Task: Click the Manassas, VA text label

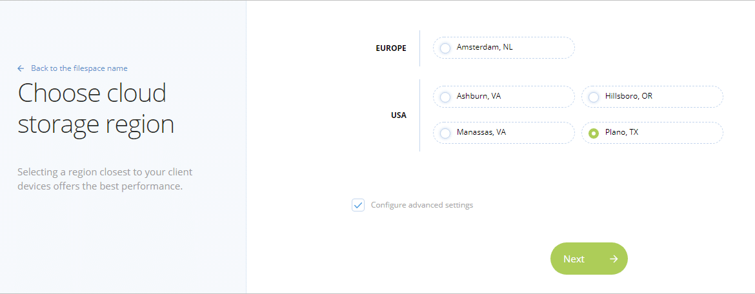Action: (x=481, y=132)
